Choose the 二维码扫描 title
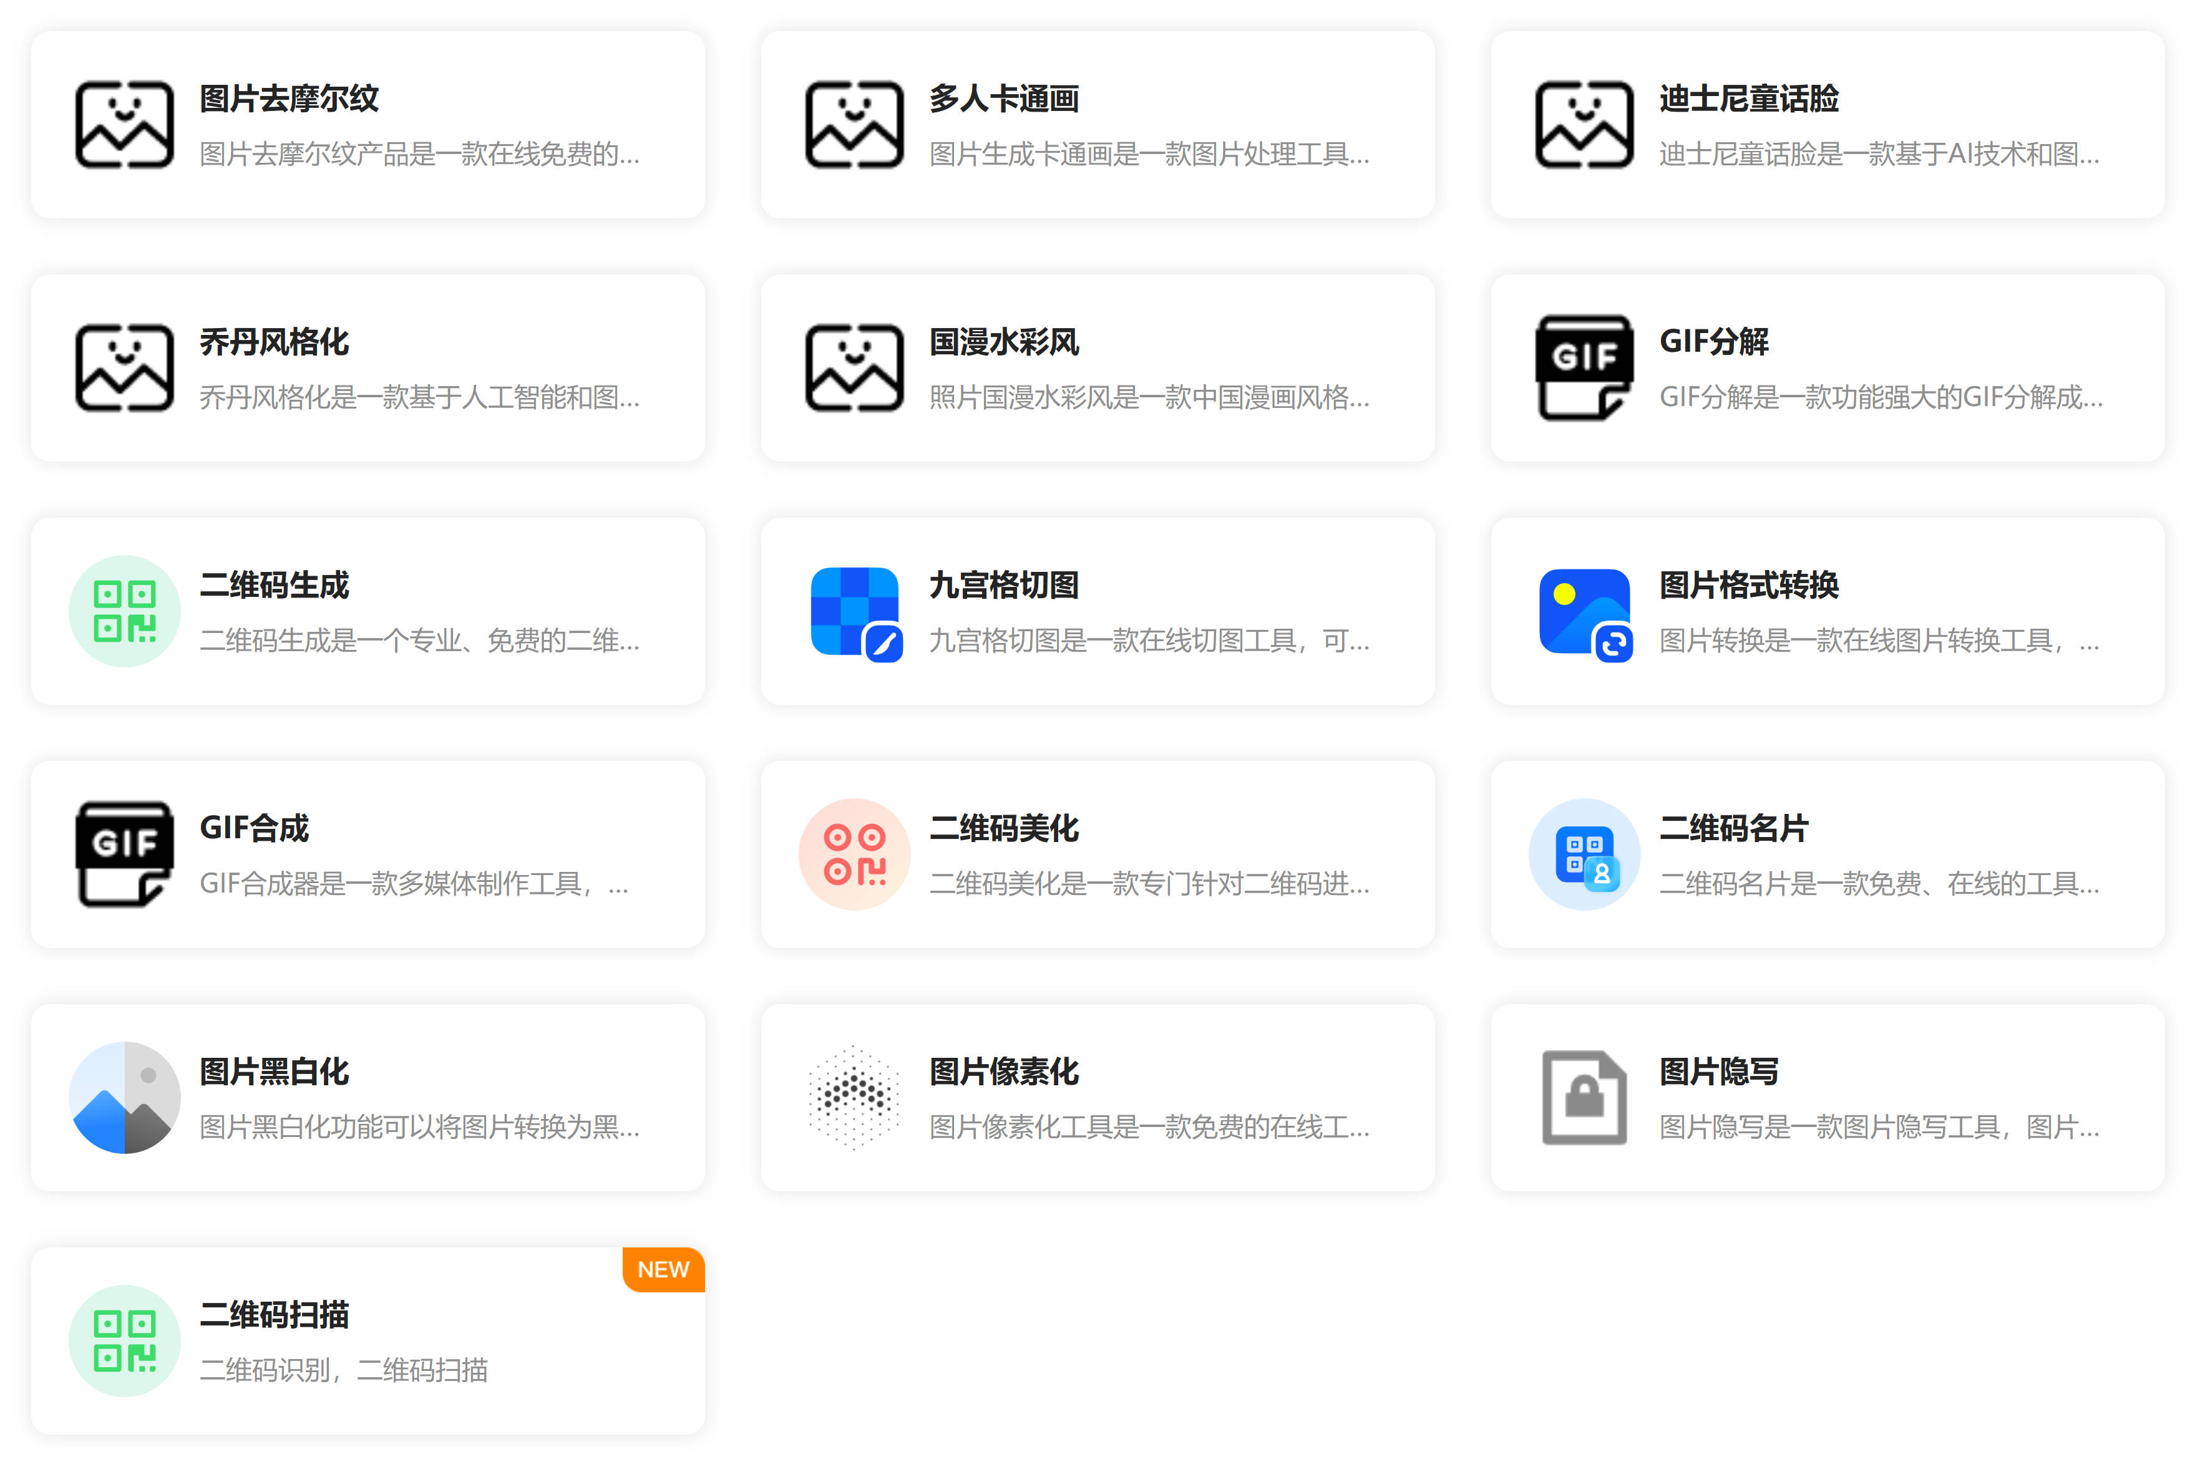 [274, 1315]
